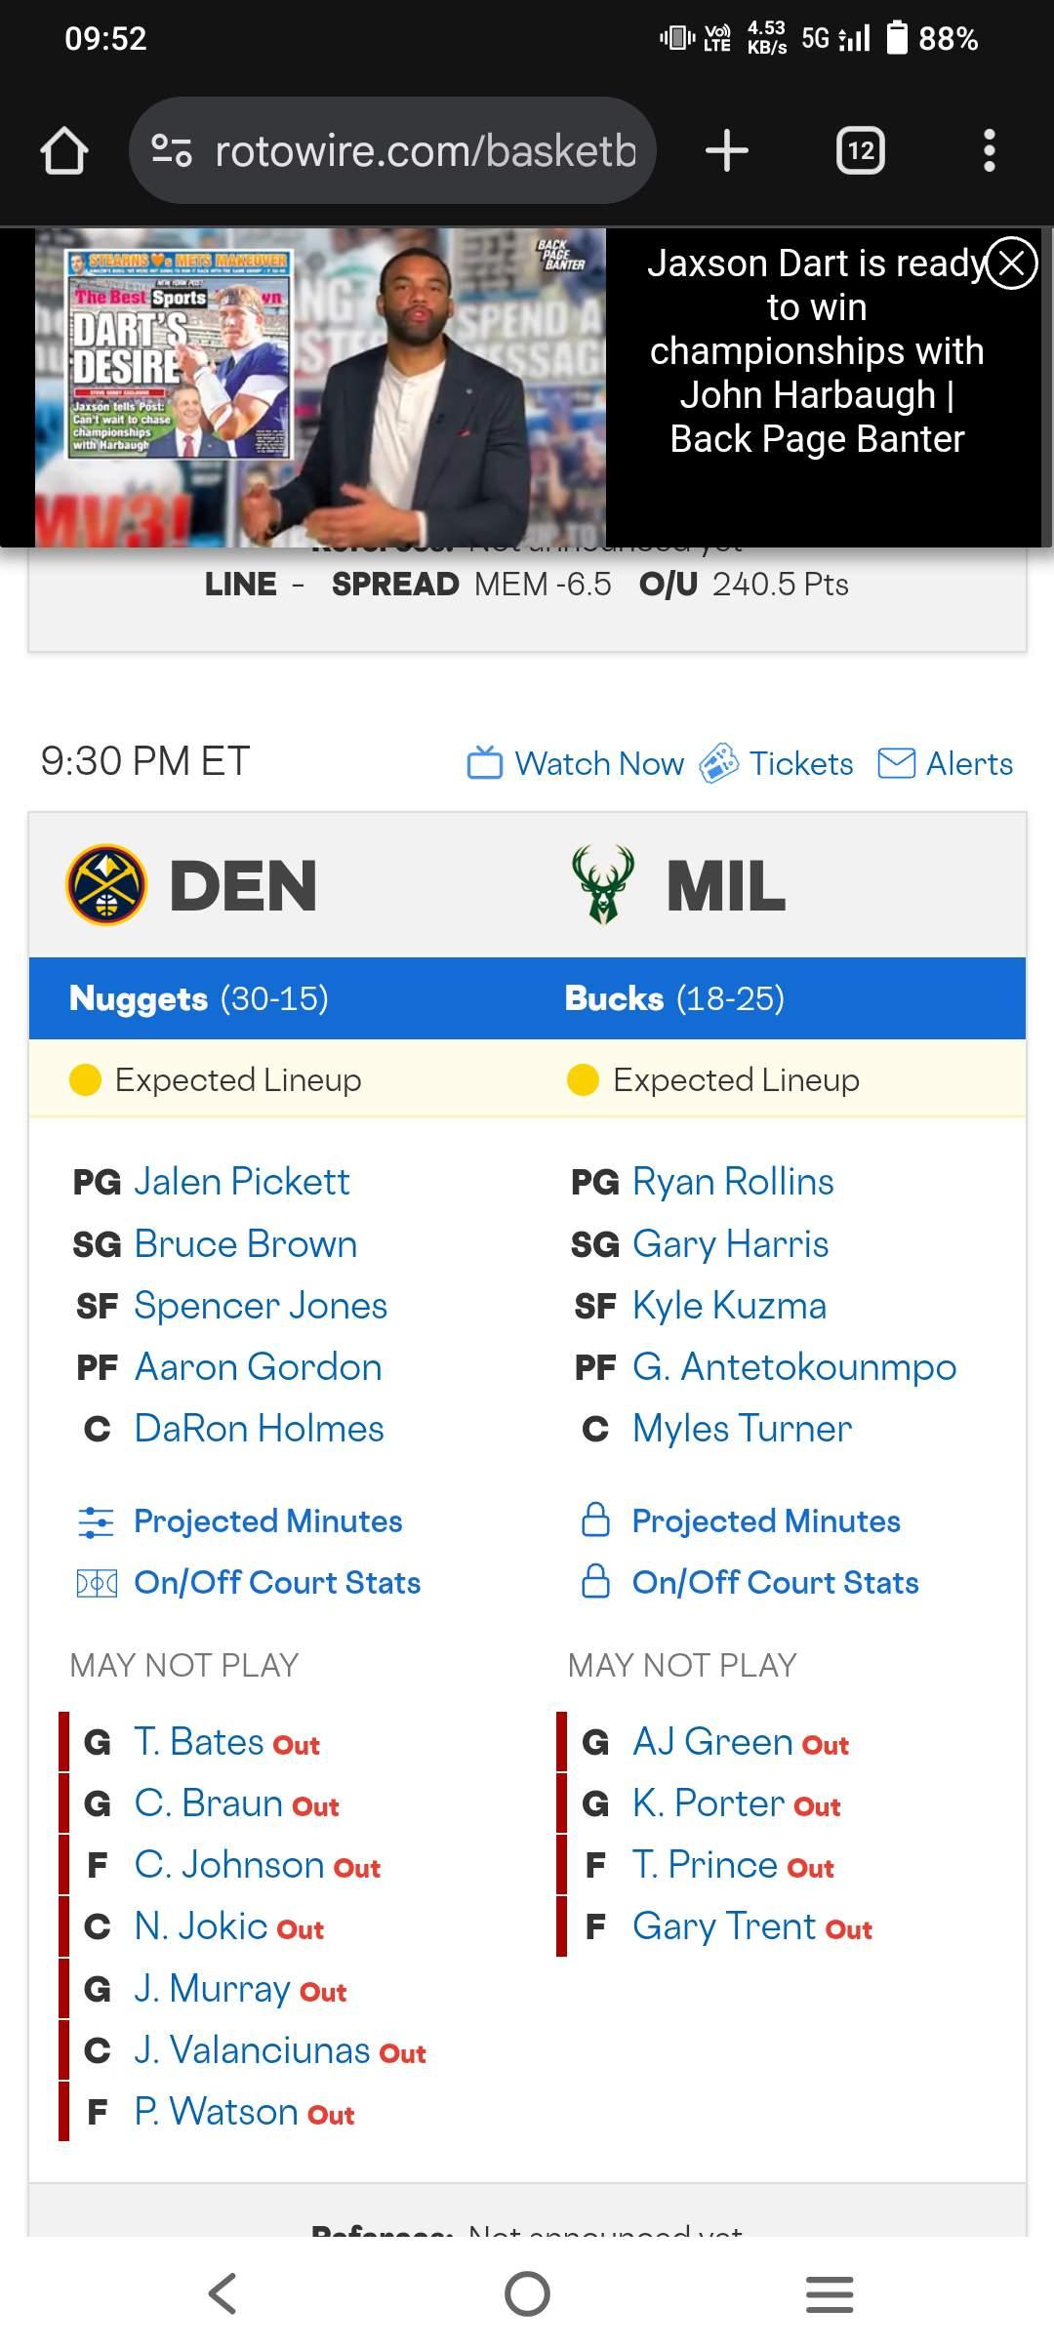Tap the Milwaukee Bucks deer logo
Screen dimensions: 1054x2350
tap(603, 885)
